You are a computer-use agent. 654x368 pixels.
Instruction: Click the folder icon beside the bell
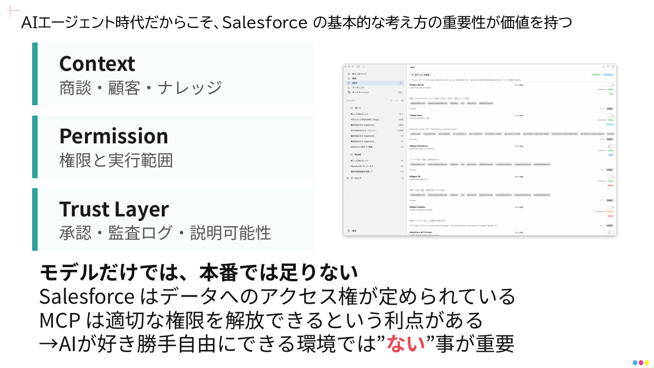coord(608,67)
